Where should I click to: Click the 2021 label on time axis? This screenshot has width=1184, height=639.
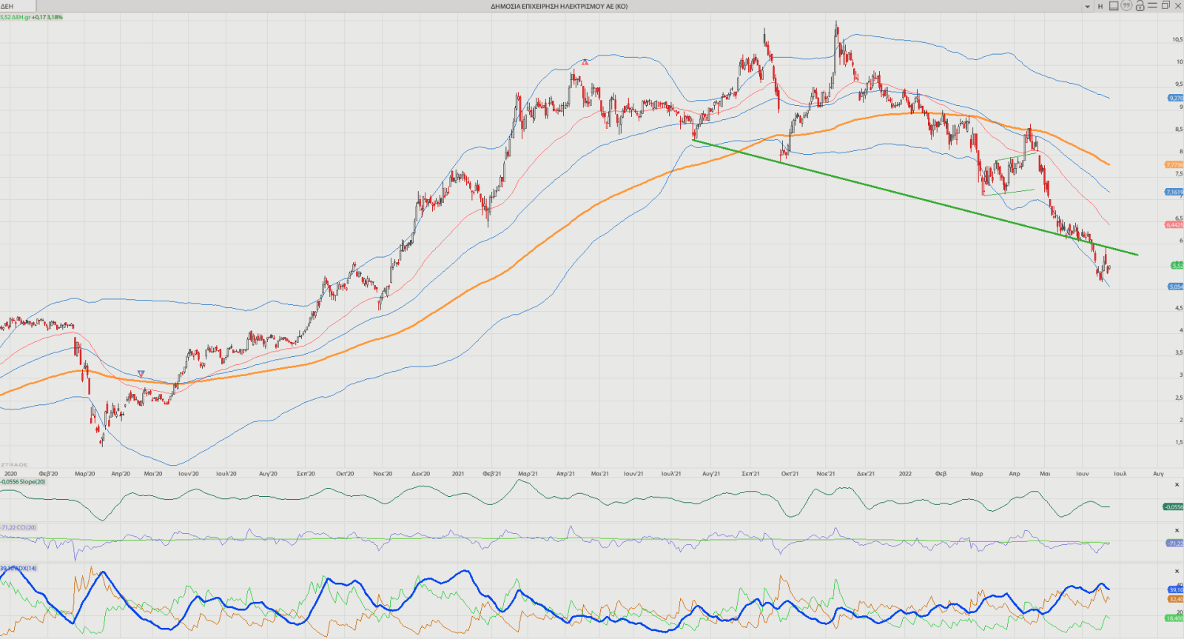[x=458, y=474]
